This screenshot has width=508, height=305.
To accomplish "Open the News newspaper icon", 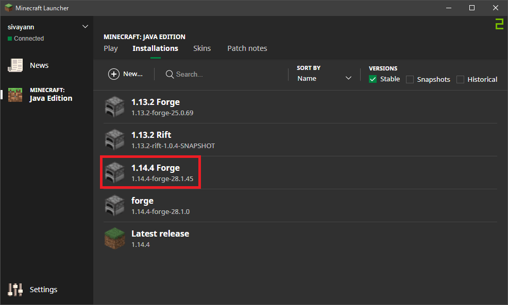I will pos(15,65).
